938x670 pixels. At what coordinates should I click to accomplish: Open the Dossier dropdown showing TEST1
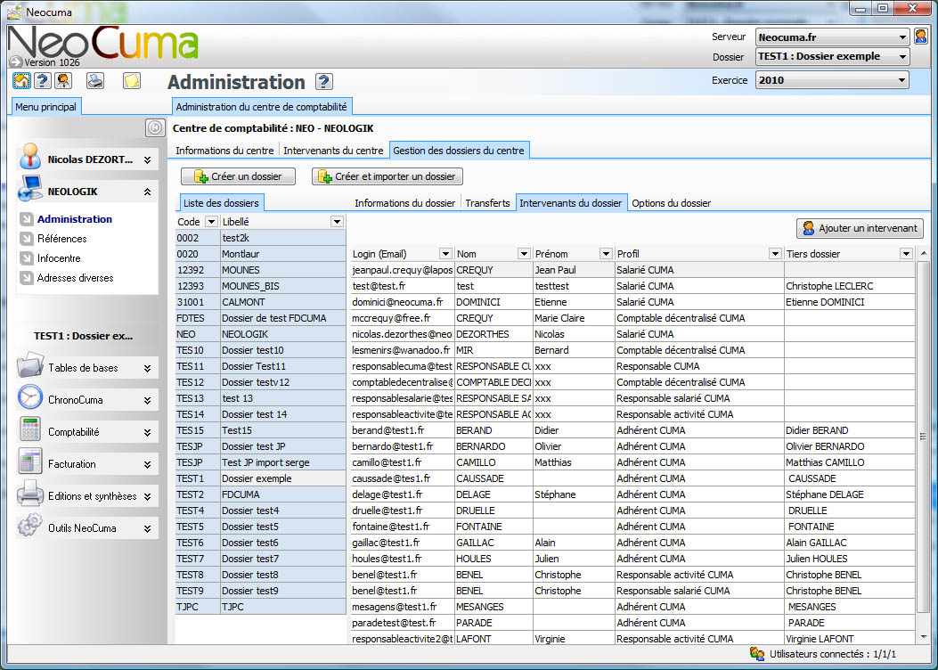click(x=831, y=57)
